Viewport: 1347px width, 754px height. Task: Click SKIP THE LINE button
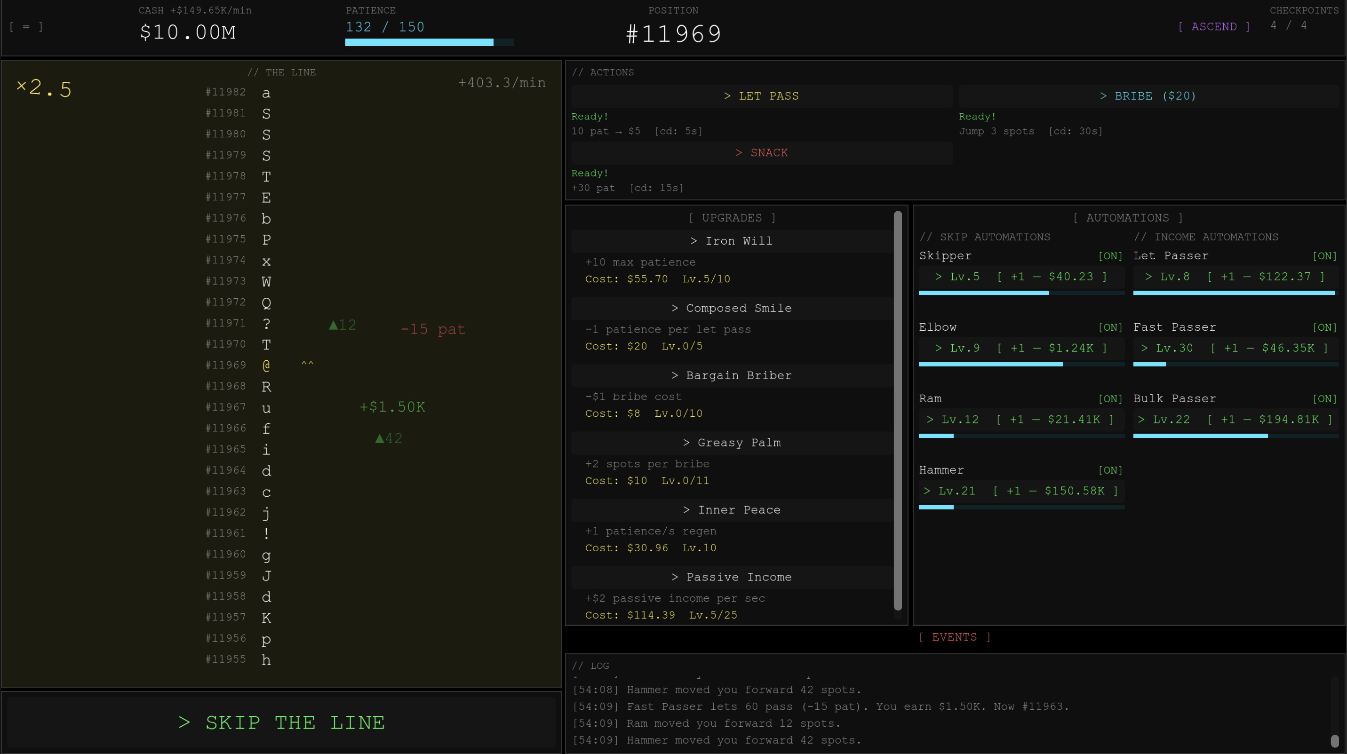(x=281, y=722)
